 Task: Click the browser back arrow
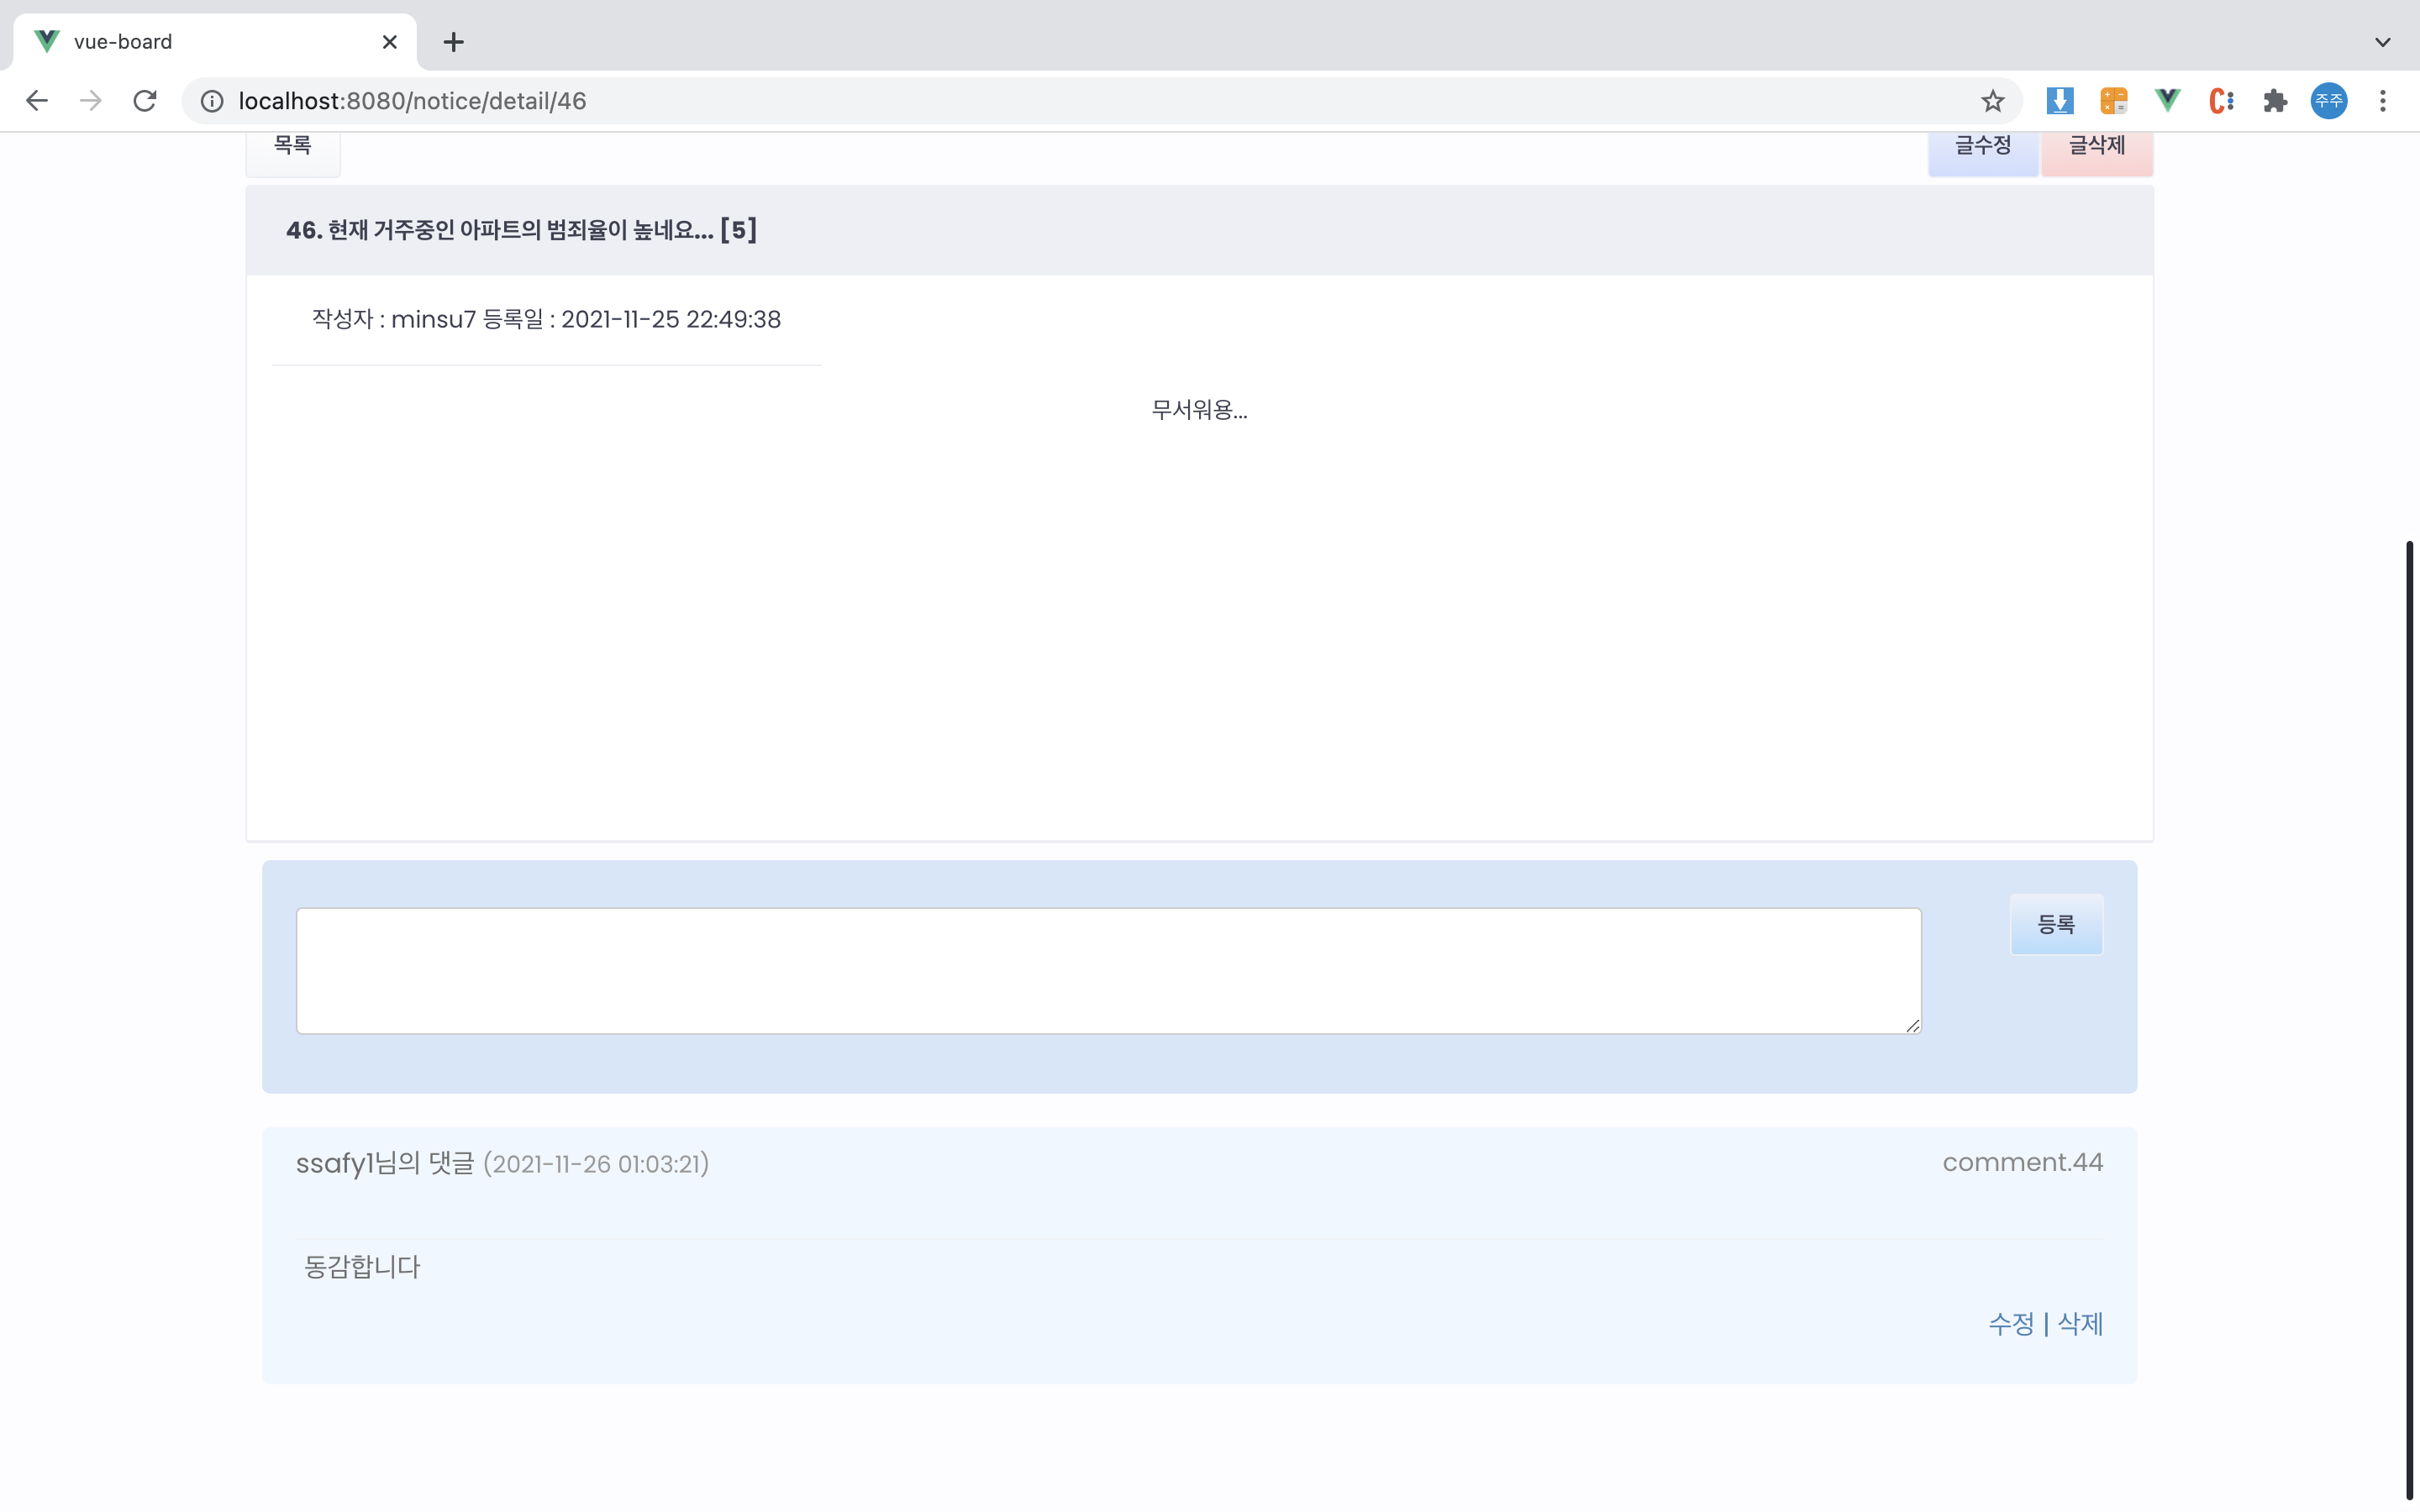(37, 101)
